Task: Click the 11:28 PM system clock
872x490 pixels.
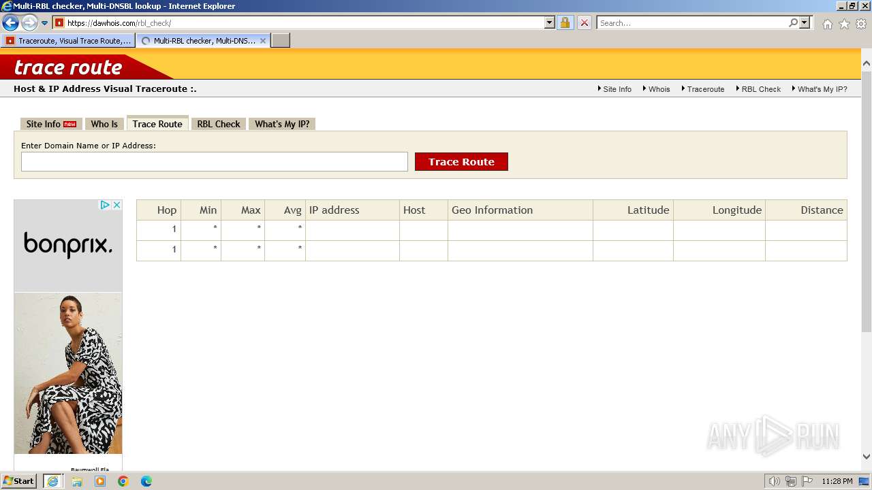Action: coord(837,481)
